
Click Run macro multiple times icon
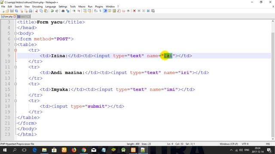pyautogui.click(x=148, y=11)
